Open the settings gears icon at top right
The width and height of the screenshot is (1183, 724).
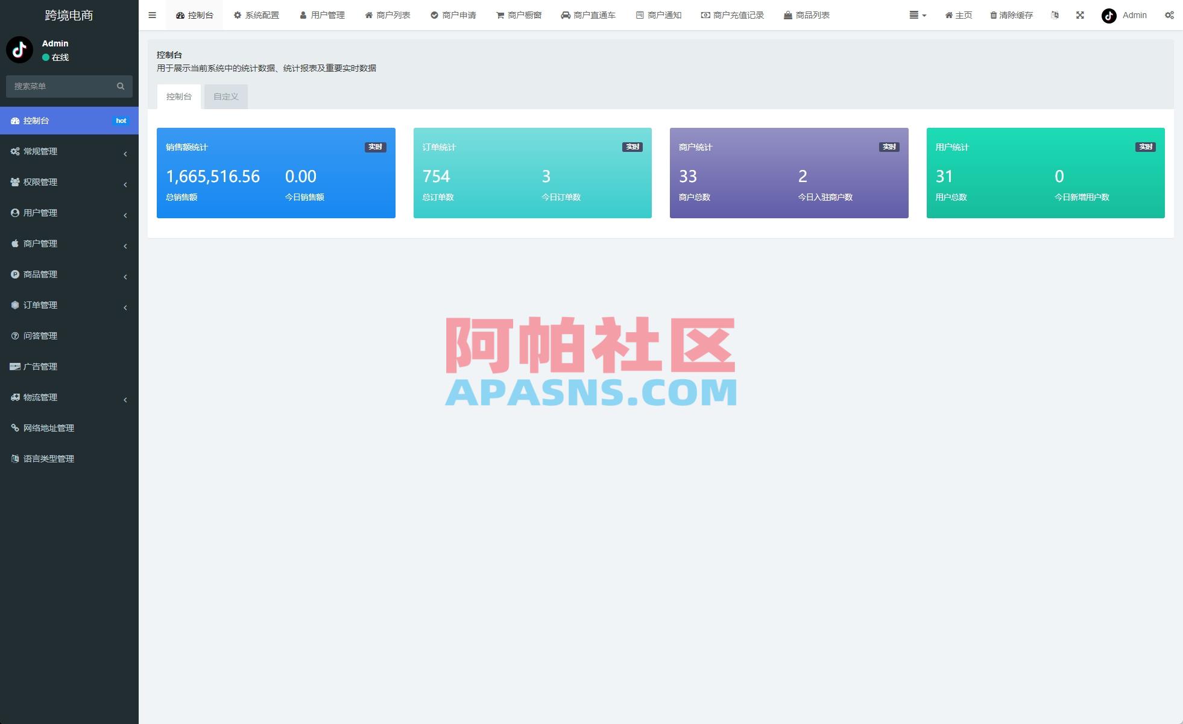[1170, 15]
